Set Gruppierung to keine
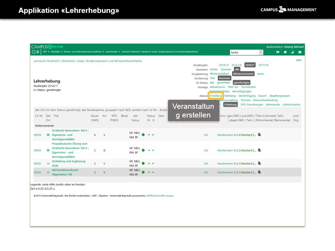This screenshot has width=335, height=251. pyautogui.click(x=260, y=74)
